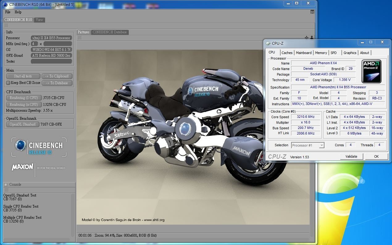This screenshot has height=245, width=392.
Task: Open the Mainboard tab in CPU-Z
Action: point(304,53)
